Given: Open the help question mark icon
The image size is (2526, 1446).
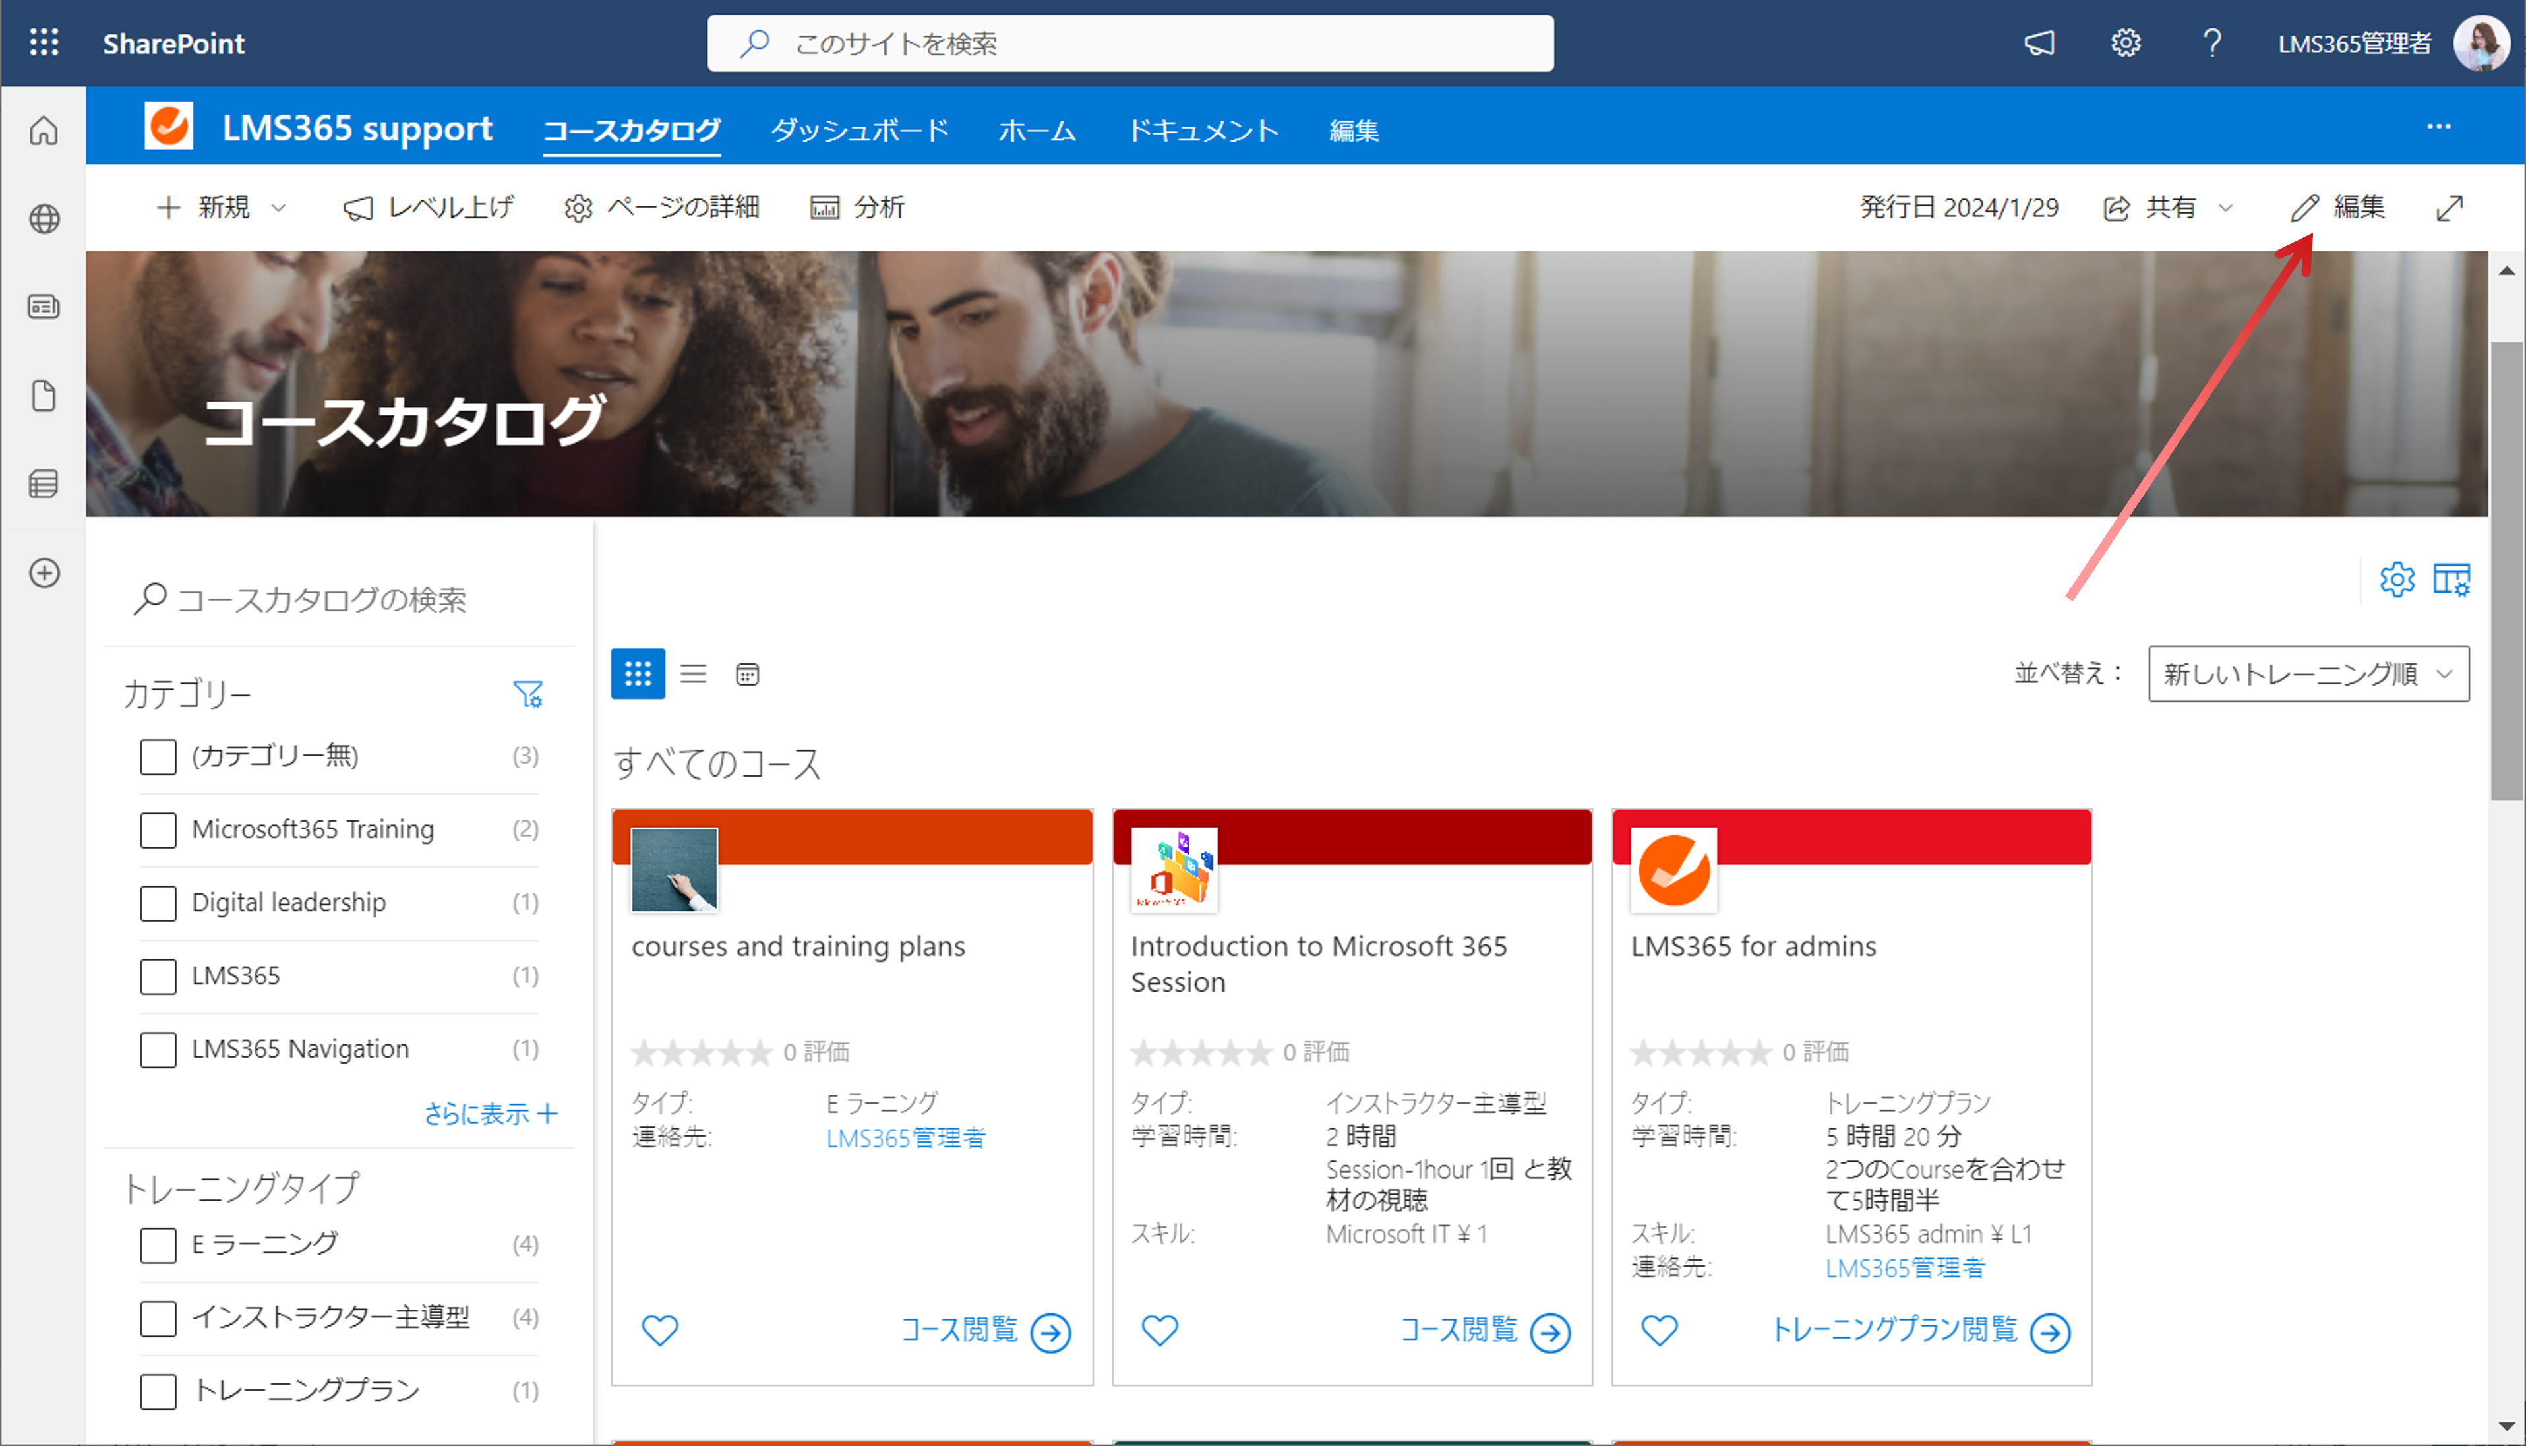Looking at the screenshot, I should (x=2211, y=43).
